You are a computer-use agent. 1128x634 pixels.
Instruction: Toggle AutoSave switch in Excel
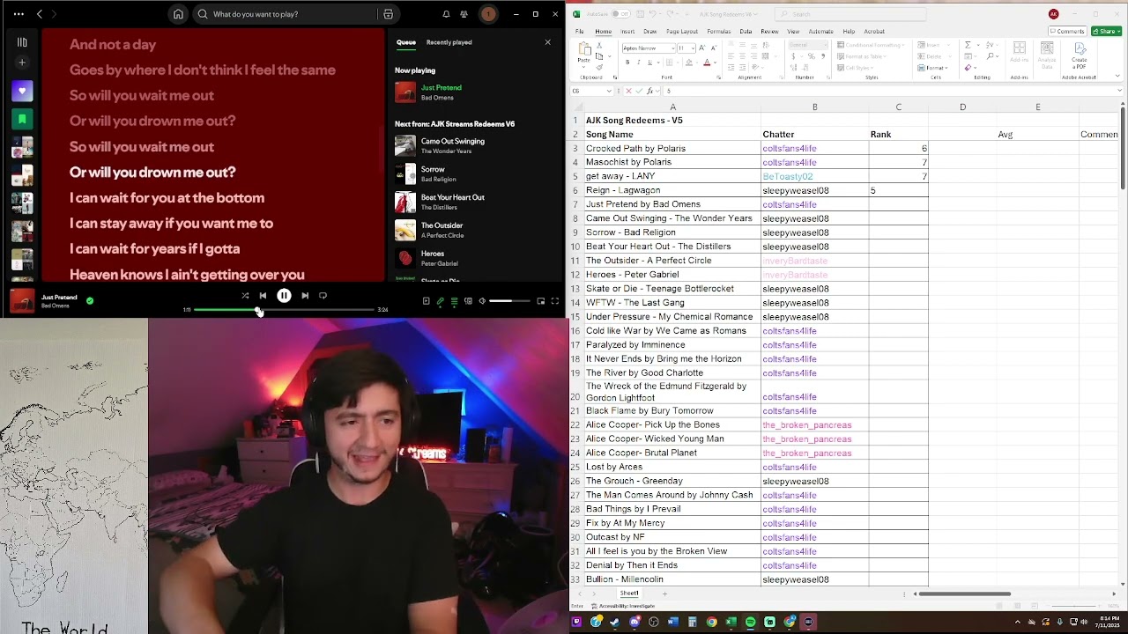tap(621, 14)
